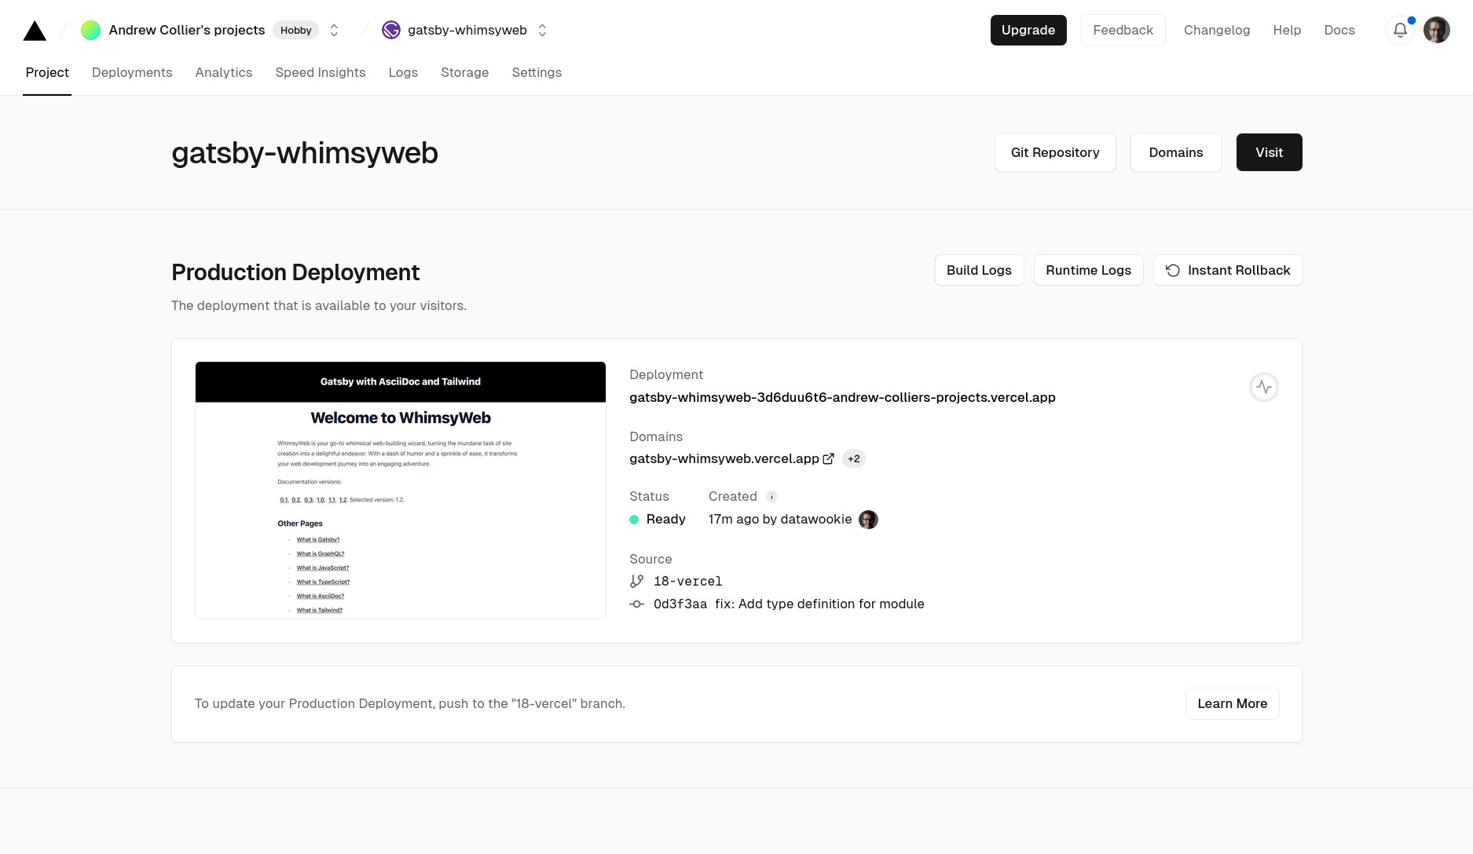Switch to the Deployments tab
Screen dimensions: 1473x854
click(132, 72)
